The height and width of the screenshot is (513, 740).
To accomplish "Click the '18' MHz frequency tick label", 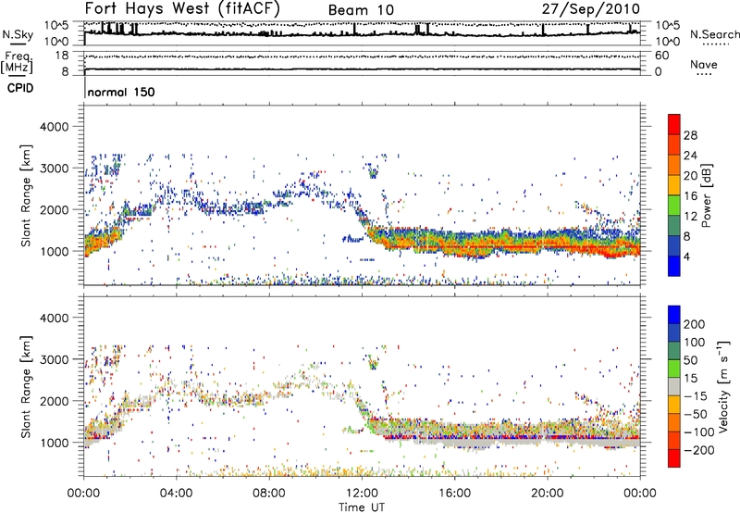I will pos(61,56).
